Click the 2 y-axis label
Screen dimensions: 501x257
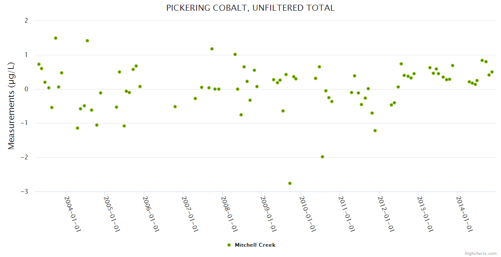[x=26, y=21]
